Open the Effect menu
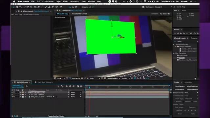The image size is (210, 118). coord(66,1)
